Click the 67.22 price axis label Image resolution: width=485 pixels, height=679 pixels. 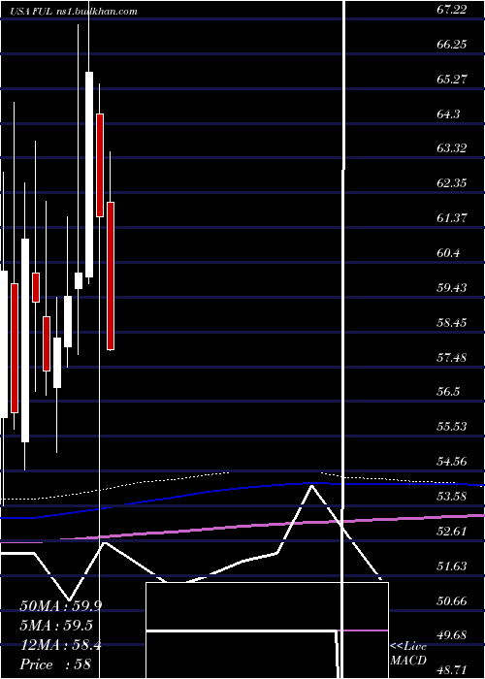click(x=452, y=10)
